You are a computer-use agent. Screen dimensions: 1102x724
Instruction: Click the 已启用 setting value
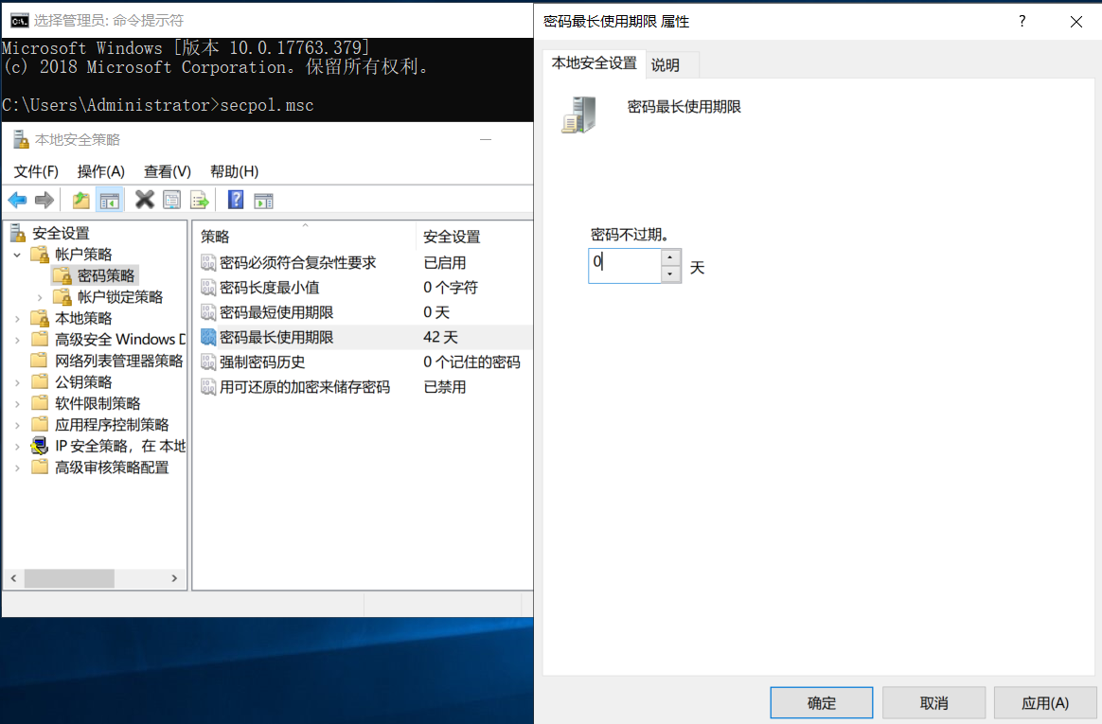pyautogui.click(x=445, y=263)
